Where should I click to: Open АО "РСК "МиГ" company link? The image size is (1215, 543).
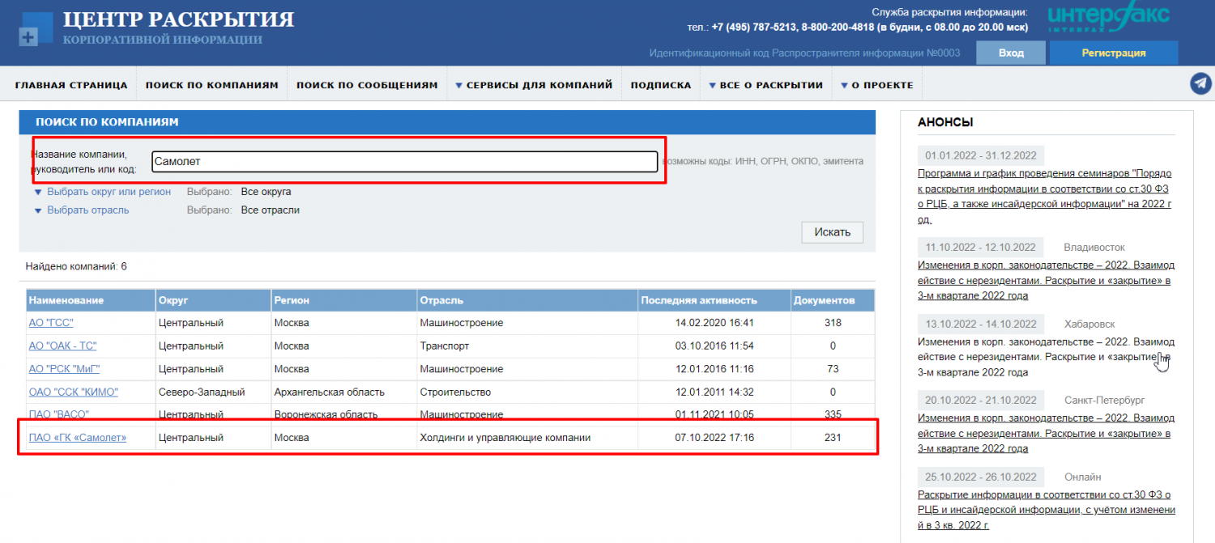coord(63,369)
